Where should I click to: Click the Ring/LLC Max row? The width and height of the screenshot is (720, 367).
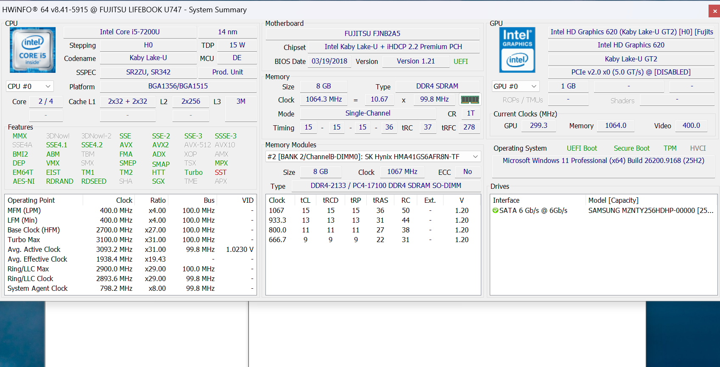131,269
